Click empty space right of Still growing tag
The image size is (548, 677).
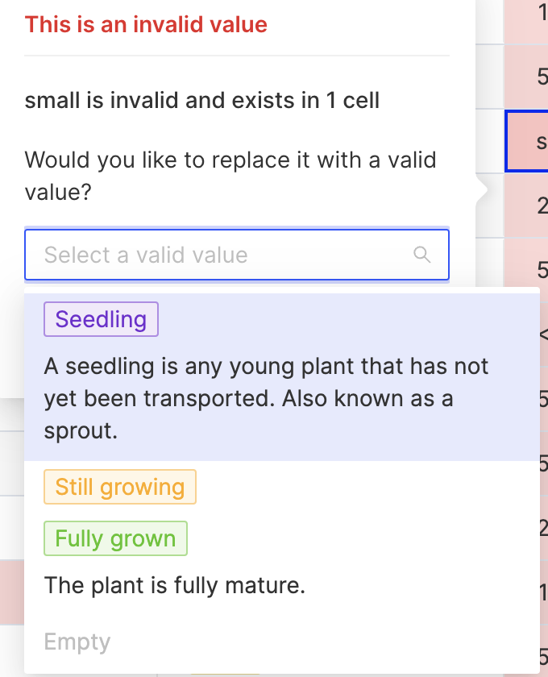point(367,487)
